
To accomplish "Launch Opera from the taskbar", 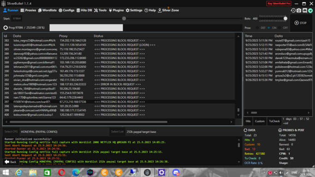I will tap(61, 172).
